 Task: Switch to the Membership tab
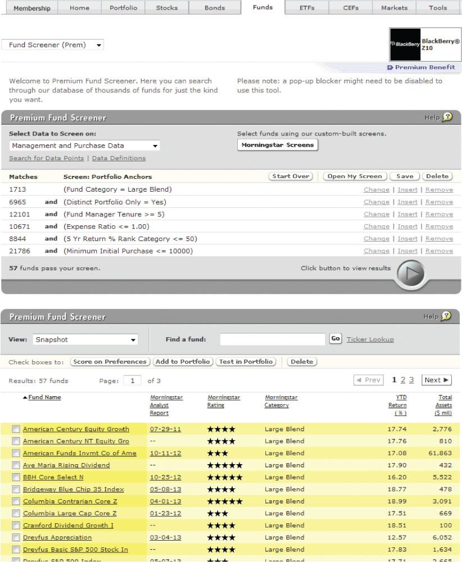tap(31, 8)
